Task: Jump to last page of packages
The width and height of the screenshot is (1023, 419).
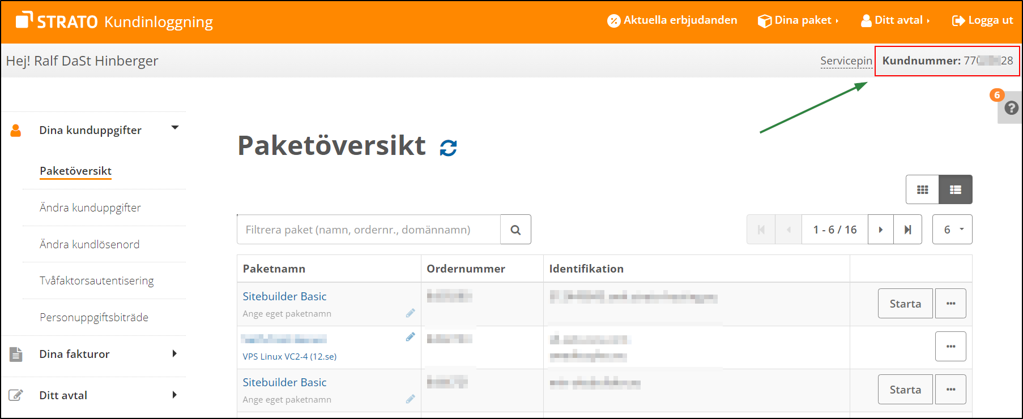Action: 908,230
